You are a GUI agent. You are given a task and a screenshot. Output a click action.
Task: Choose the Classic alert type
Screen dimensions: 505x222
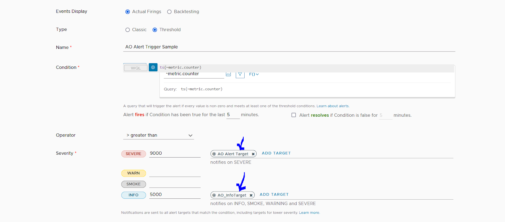pyautogui.click(x=128, y=30)
